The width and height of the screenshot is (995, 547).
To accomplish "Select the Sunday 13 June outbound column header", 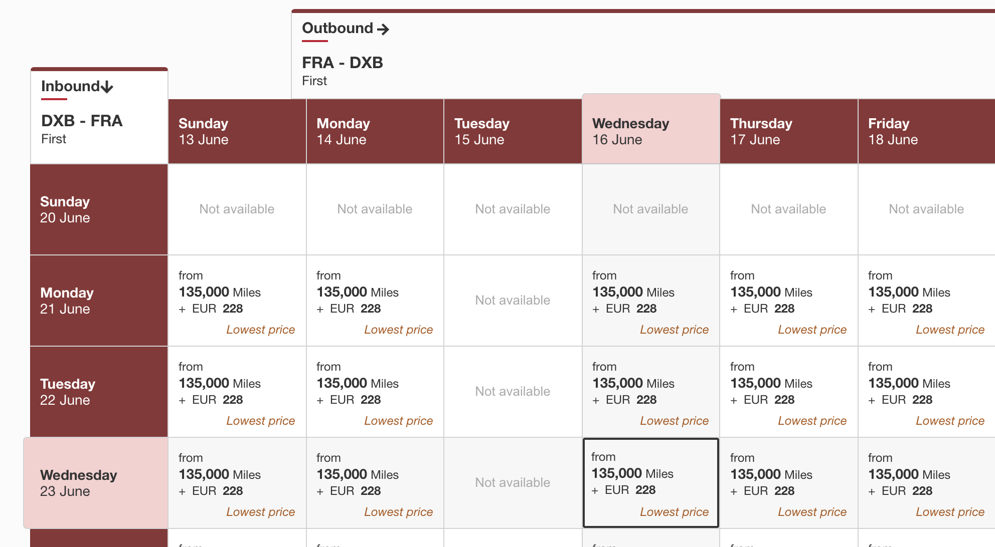I will click(x=237, y=131).
